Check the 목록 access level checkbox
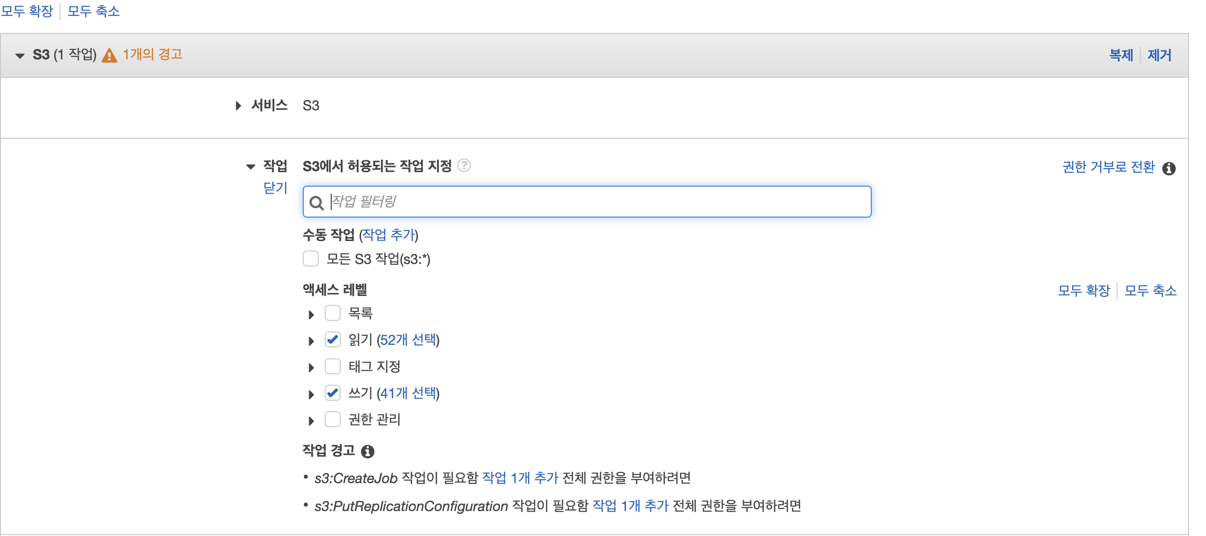This screenshot has height=536, width=1206. pos(333,313)
